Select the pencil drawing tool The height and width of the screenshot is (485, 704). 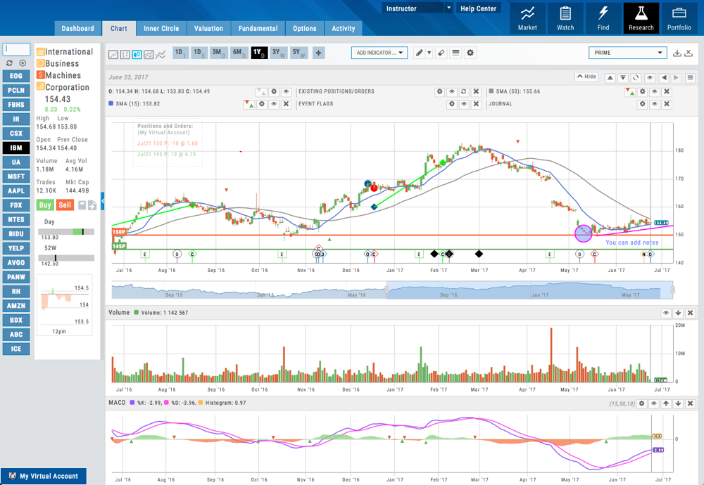(420, 53)
